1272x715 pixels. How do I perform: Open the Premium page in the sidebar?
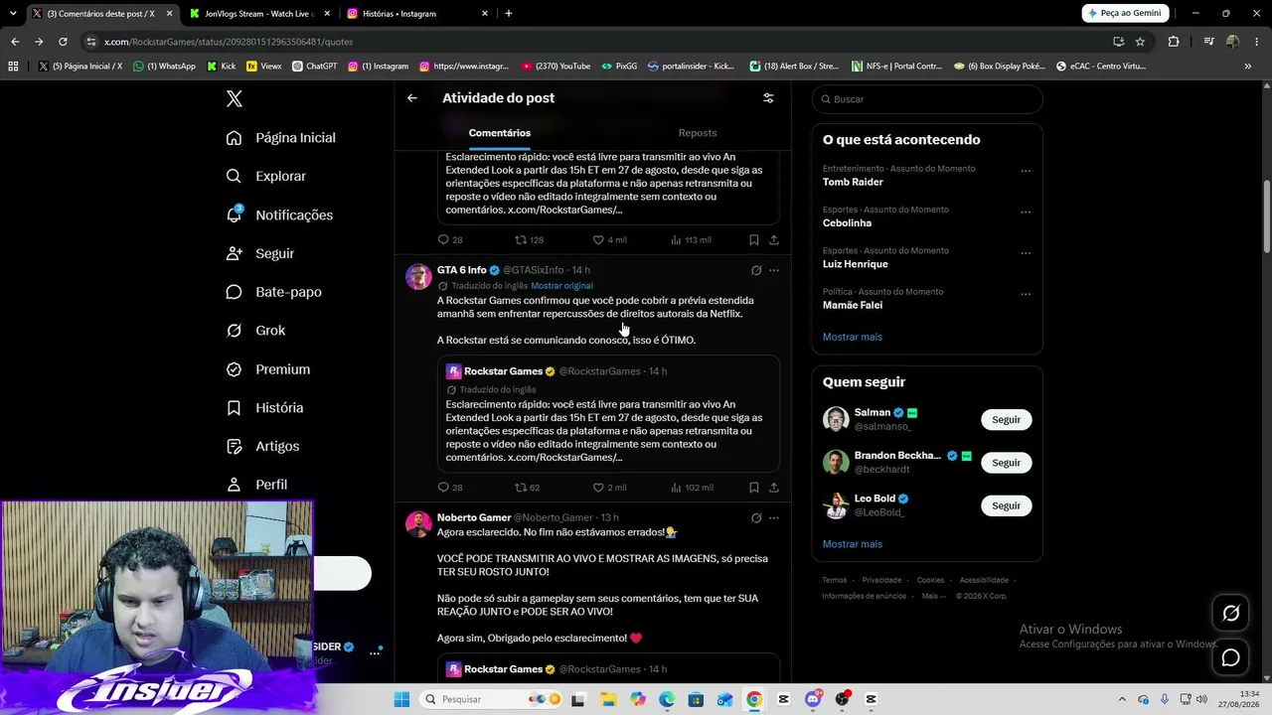(x=268, y=369)
